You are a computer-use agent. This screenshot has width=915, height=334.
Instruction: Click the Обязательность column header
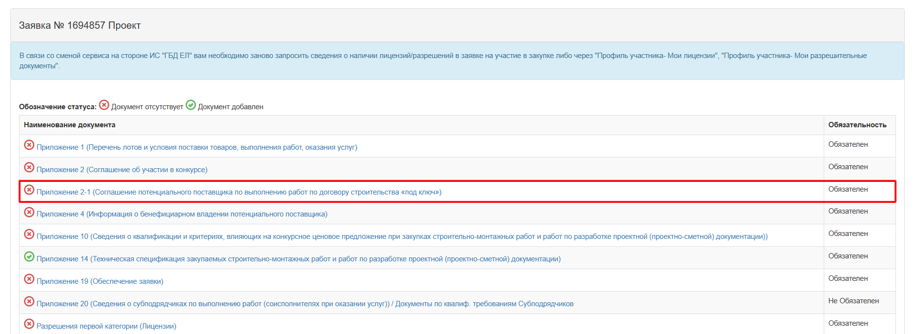[857, 125]
